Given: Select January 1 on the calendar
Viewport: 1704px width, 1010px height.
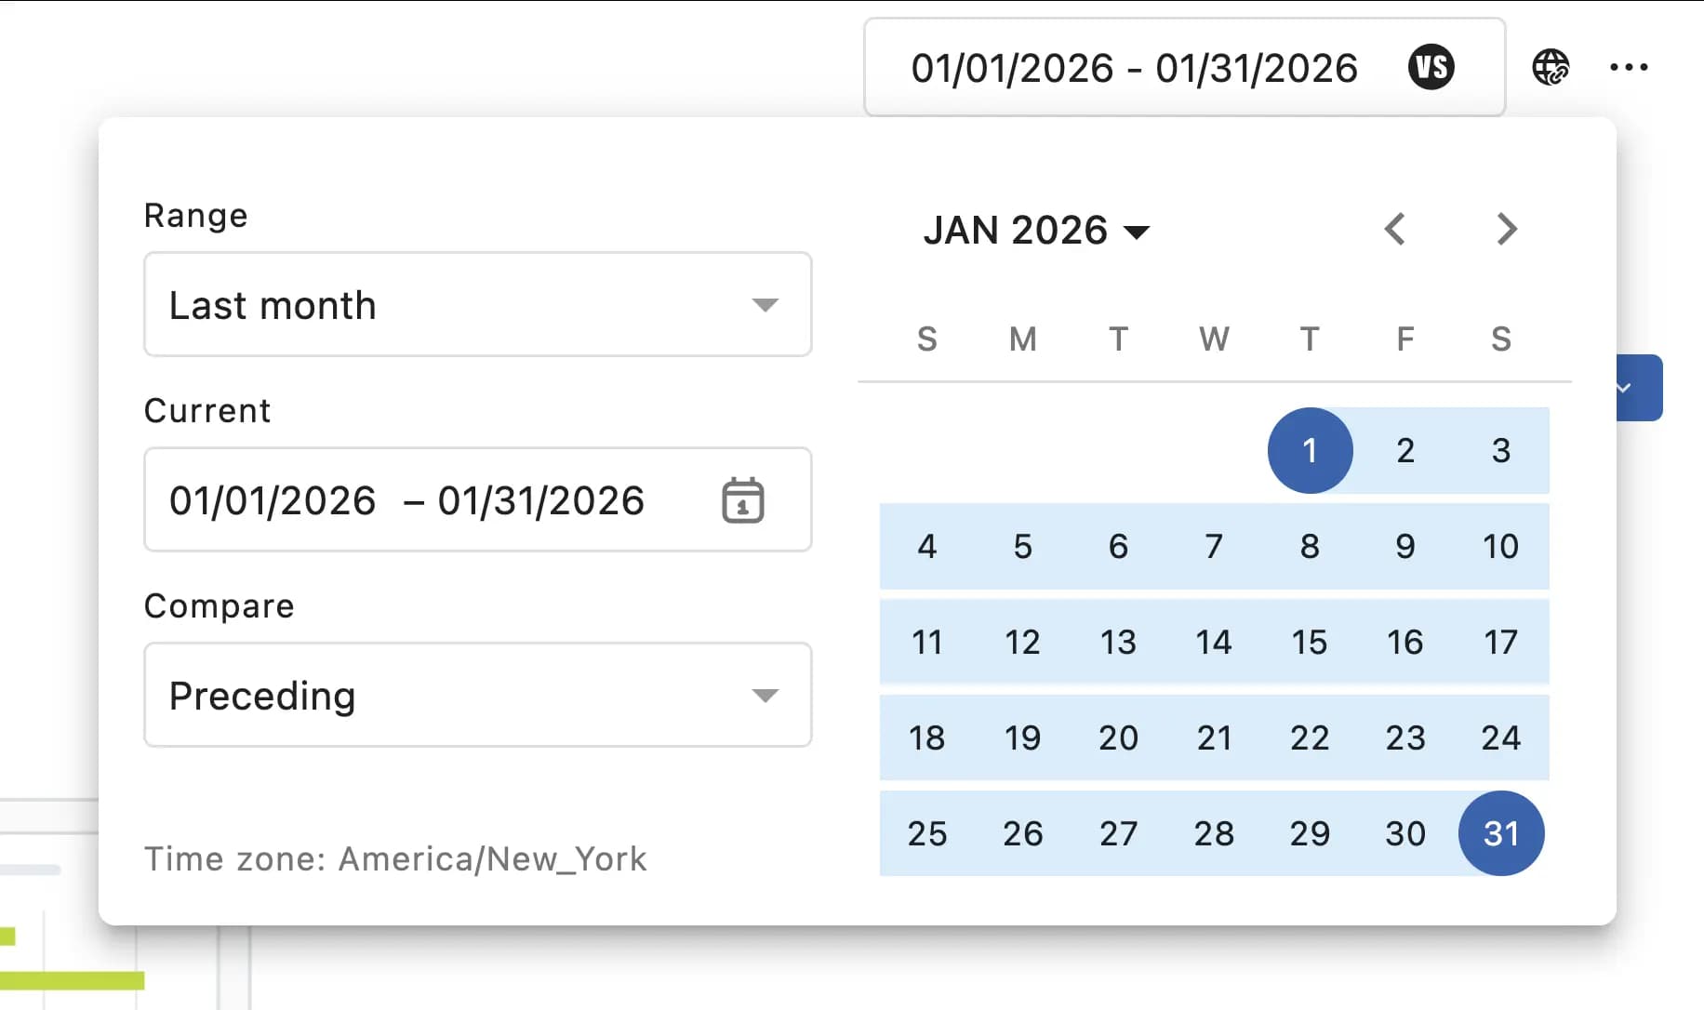Looking at the screenshot, I should click(x=1310, y=450).
